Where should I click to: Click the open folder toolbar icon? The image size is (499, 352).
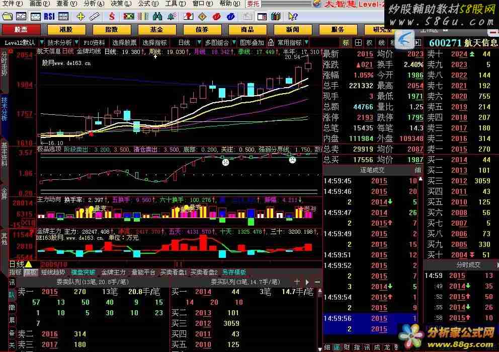[x=7, y=16]
